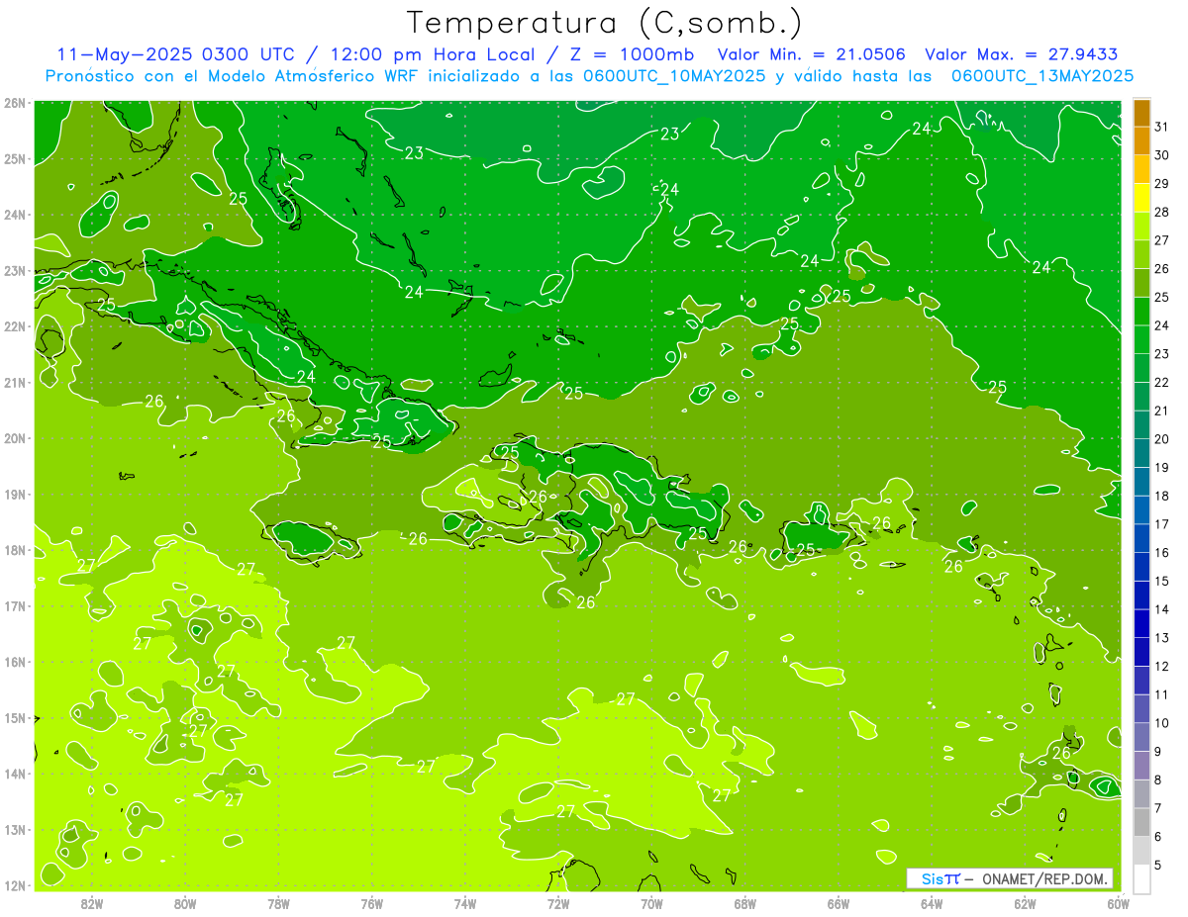
Task: Click the 66W longitude axis label
Action: pyautogui.click(x=839, y=902)
